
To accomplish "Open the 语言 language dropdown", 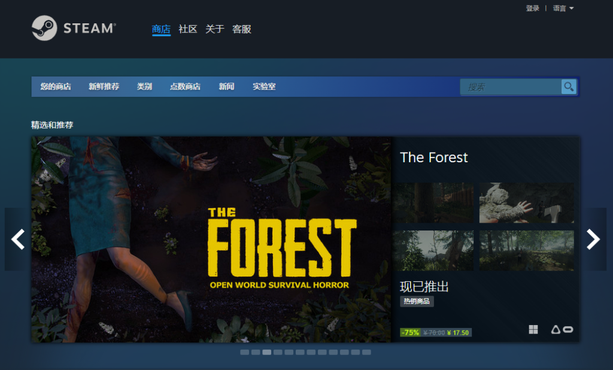I will [563, 8].
